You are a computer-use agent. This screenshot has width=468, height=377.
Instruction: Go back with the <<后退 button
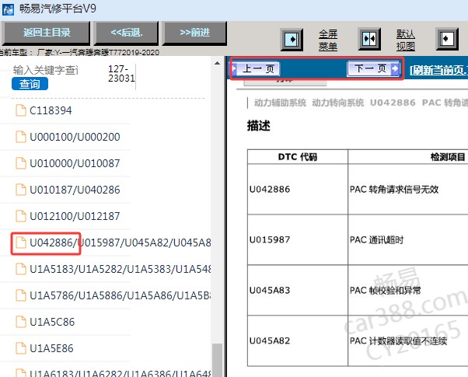[x=127, y=33]
